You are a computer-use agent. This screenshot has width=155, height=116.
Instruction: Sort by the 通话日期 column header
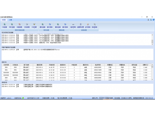point(39,65)
